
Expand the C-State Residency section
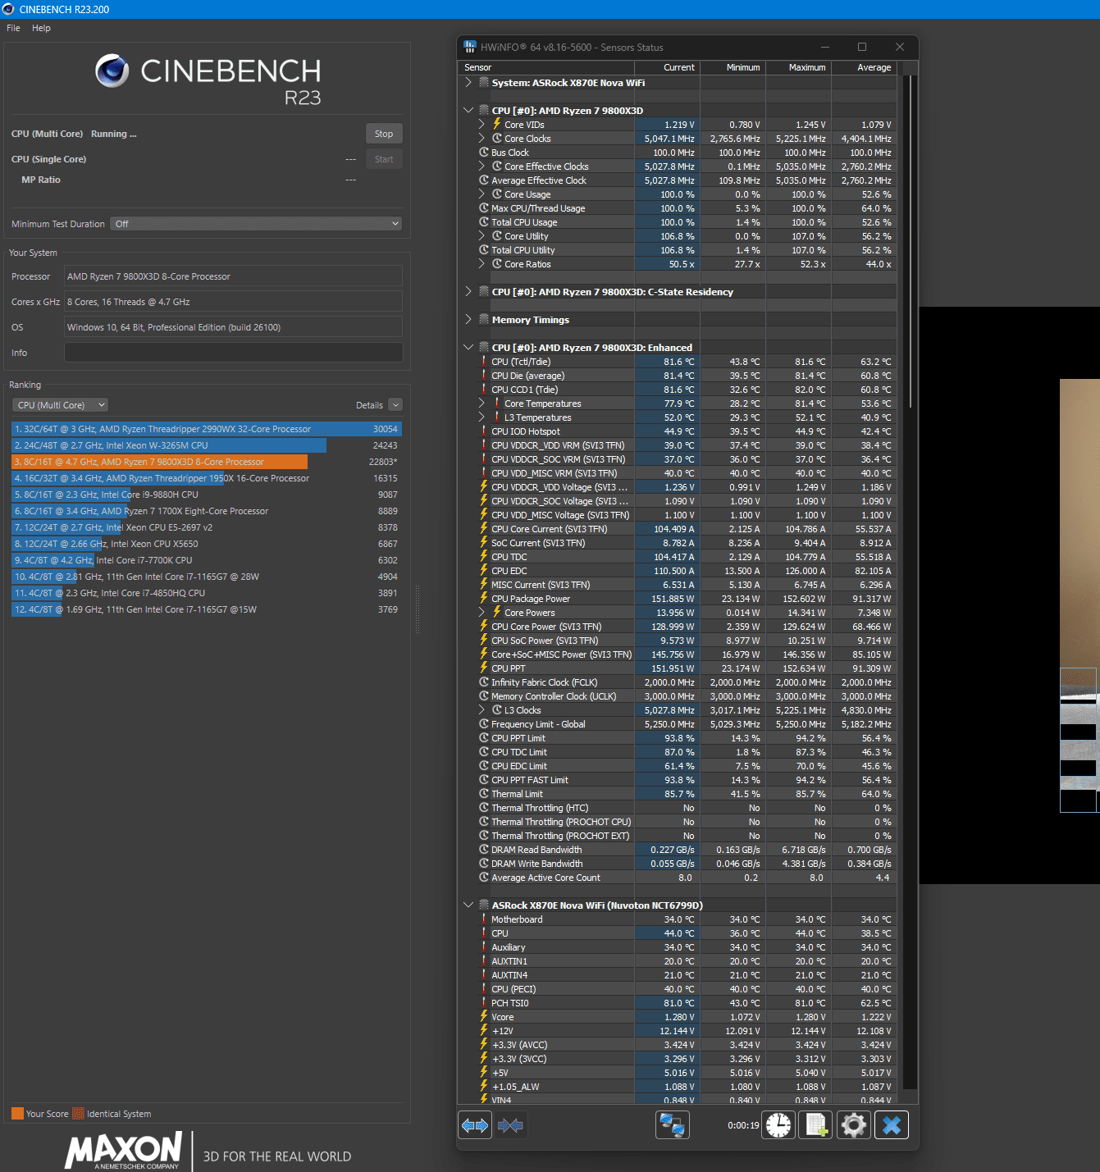[x=468, y=291]
